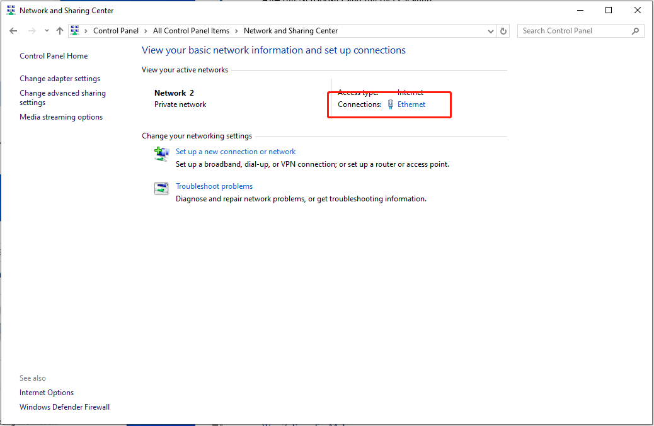The height and width of the screenshot is (426, 654).
Task: Select Control Panel in the breadcrumb path
Action: [115, 31]
